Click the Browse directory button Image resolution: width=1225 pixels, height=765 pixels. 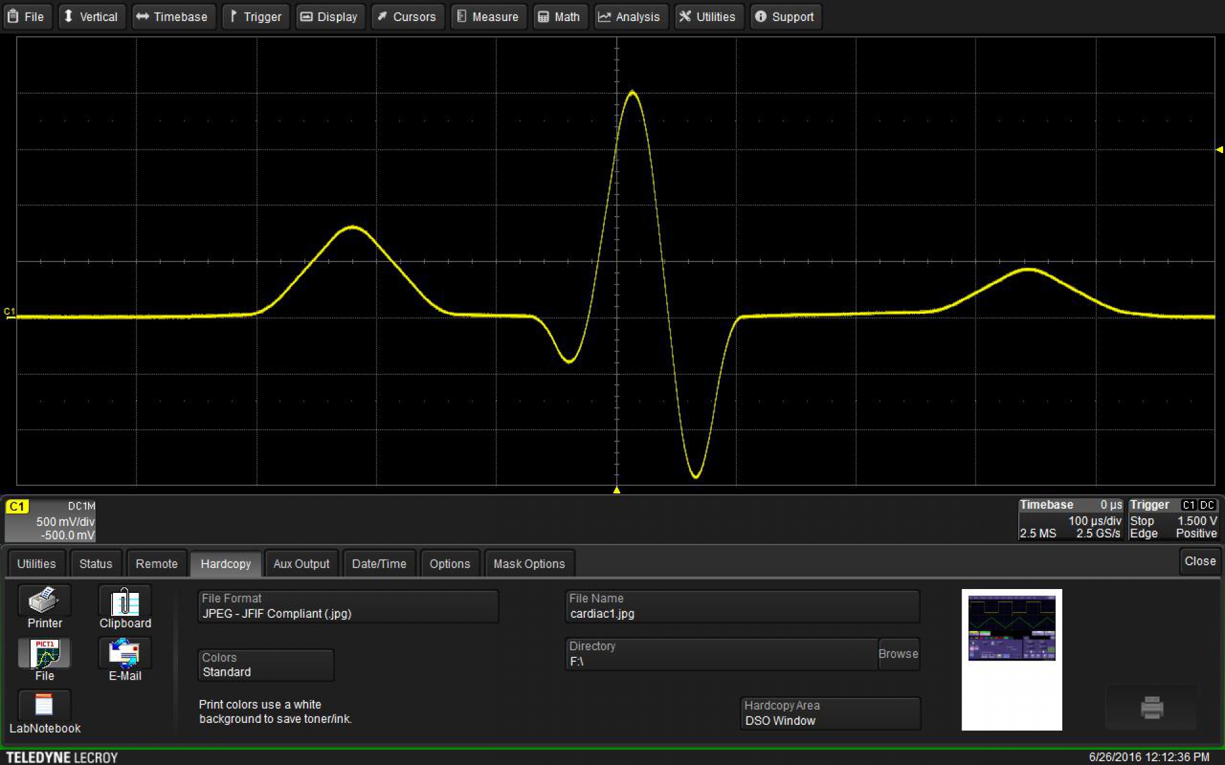898,654
